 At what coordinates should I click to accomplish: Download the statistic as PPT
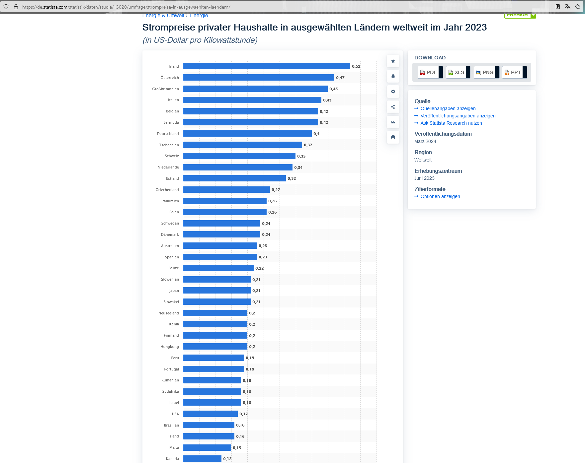pos(515,72)
